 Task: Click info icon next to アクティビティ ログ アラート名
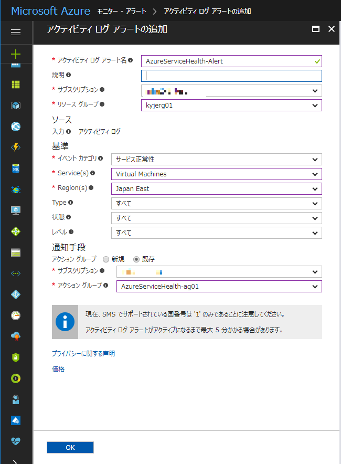131,60
